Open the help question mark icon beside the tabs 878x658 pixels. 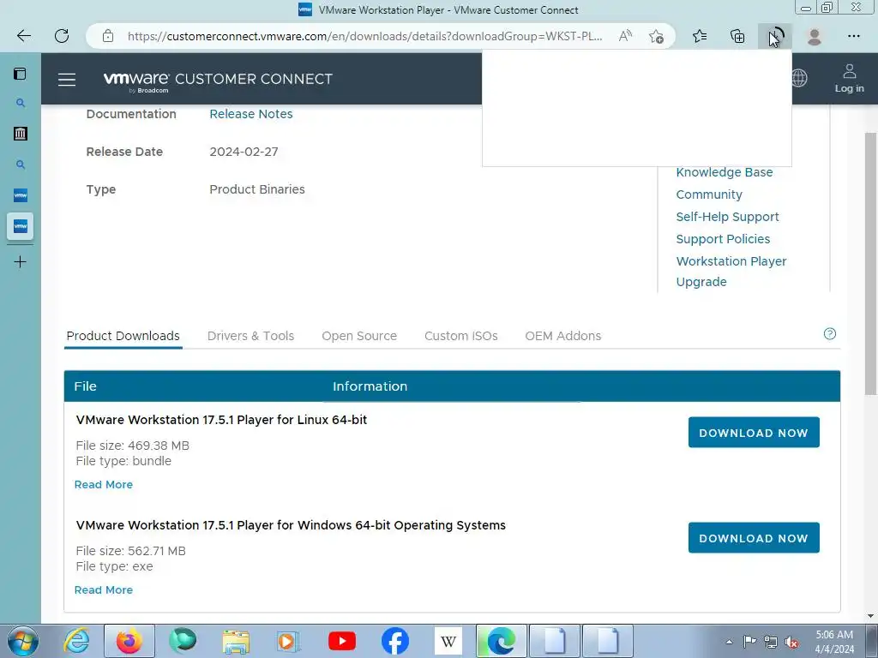[x=830, y=334]
